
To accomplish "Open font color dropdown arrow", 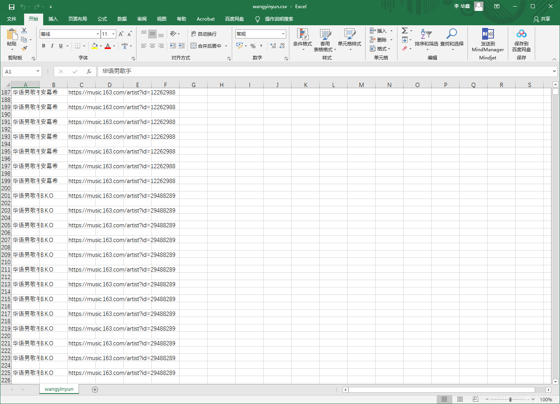I will [114, 46].
